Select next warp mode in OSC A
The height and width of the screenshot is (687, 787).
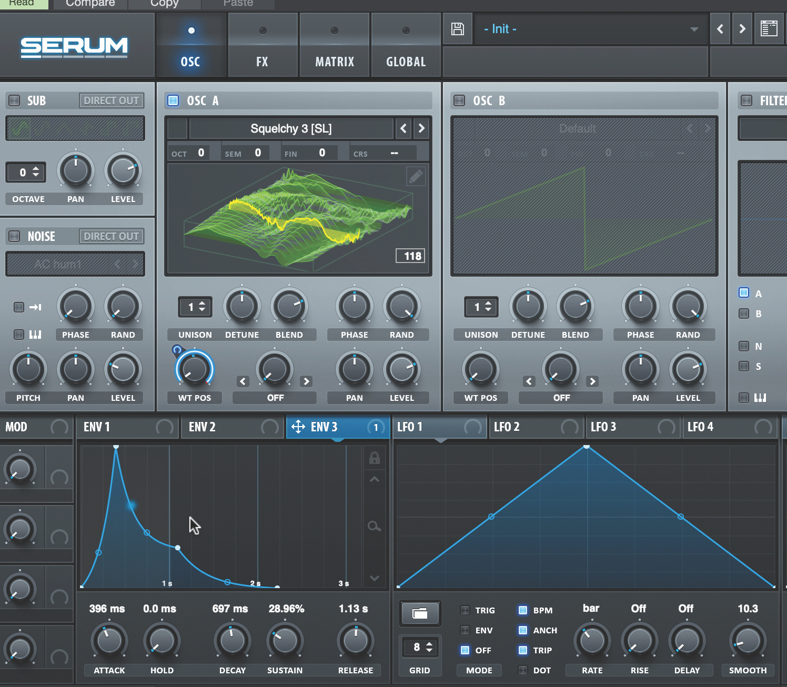(x=306, y=381)
